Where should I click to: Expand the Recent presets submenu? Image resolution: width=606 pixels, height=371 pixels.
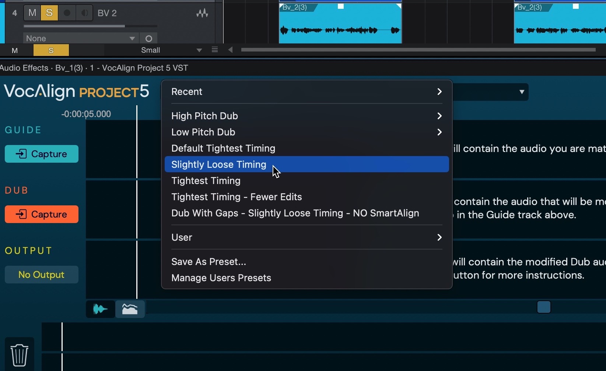point(306,92)
